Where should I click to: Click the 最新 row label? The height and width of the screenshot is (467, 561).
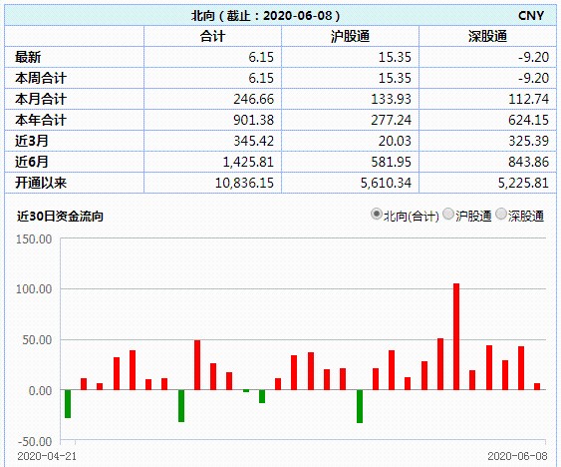pyautogui.click(x=28, y=57)
